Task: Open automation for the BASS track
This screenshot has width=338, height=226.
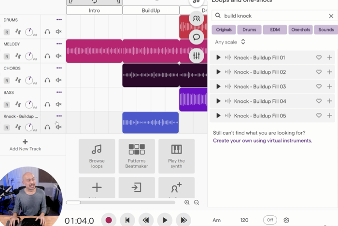Action: point(18,104)
